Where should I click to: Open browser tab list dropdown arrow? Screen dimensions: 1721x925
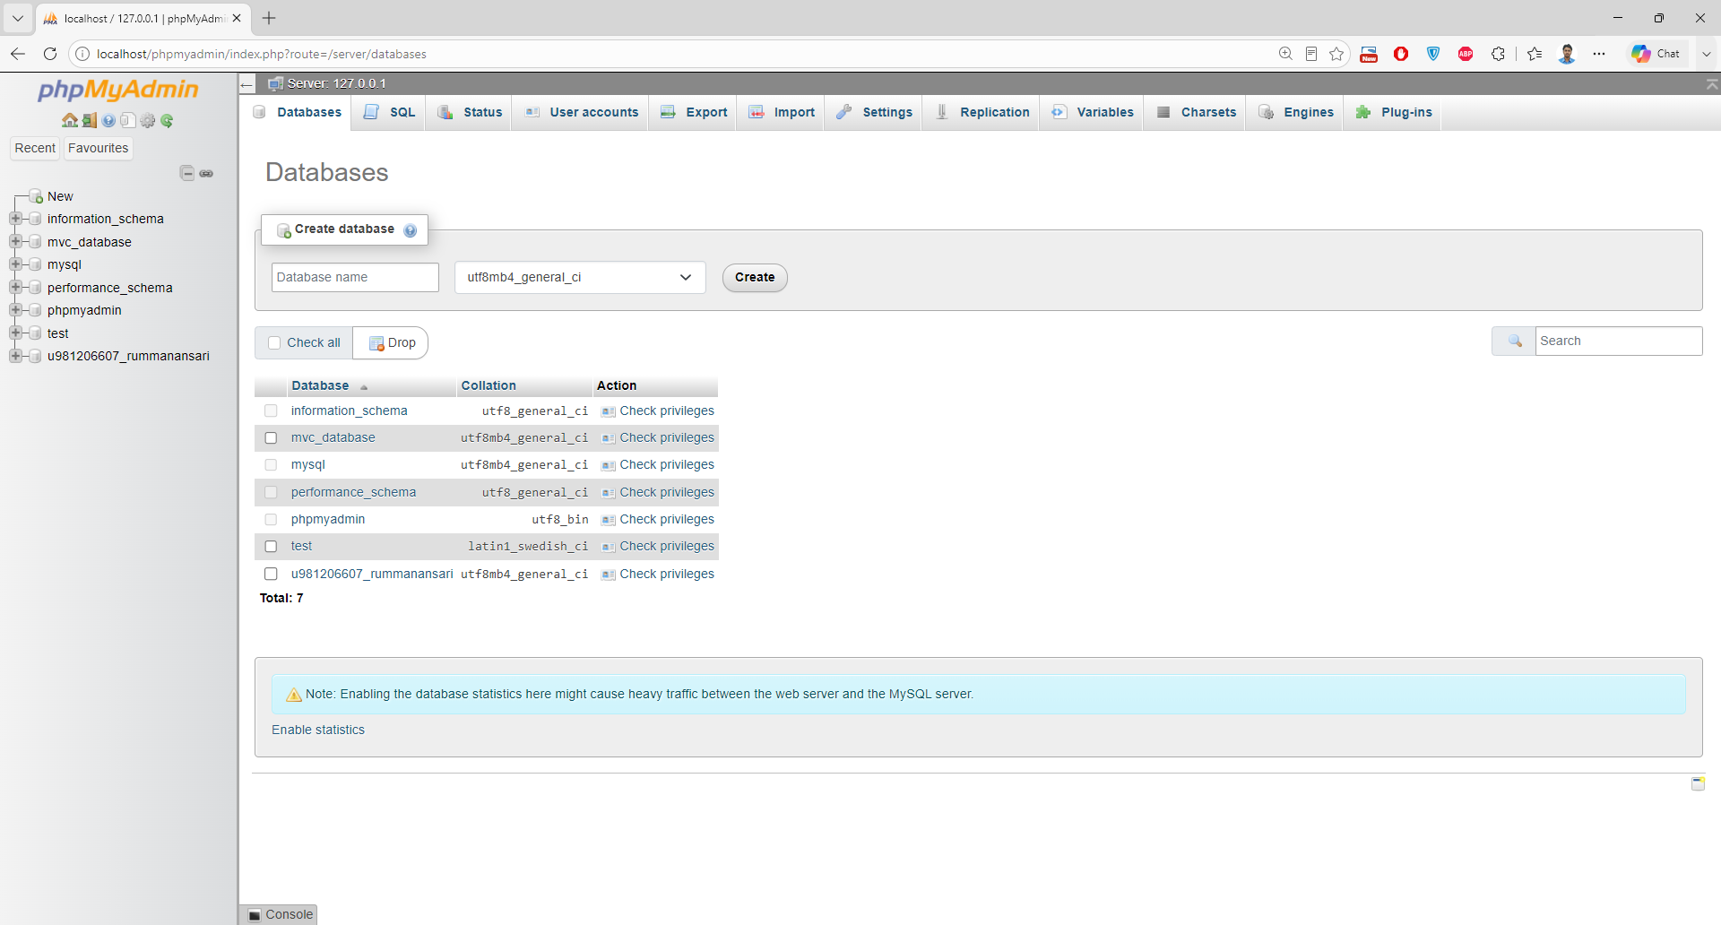click(17, 18)
